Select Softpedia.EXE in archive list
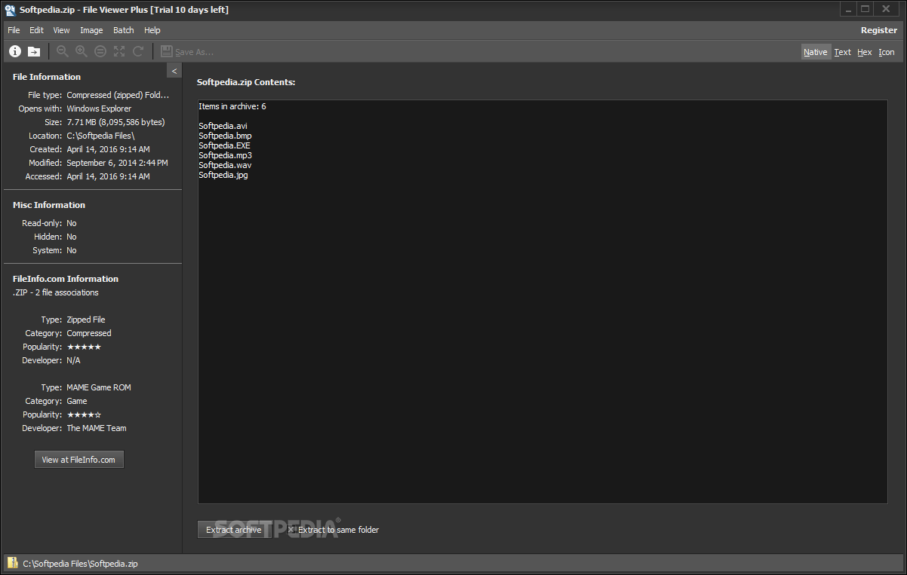The image size is (907, 575). click(x=225, y=145)
